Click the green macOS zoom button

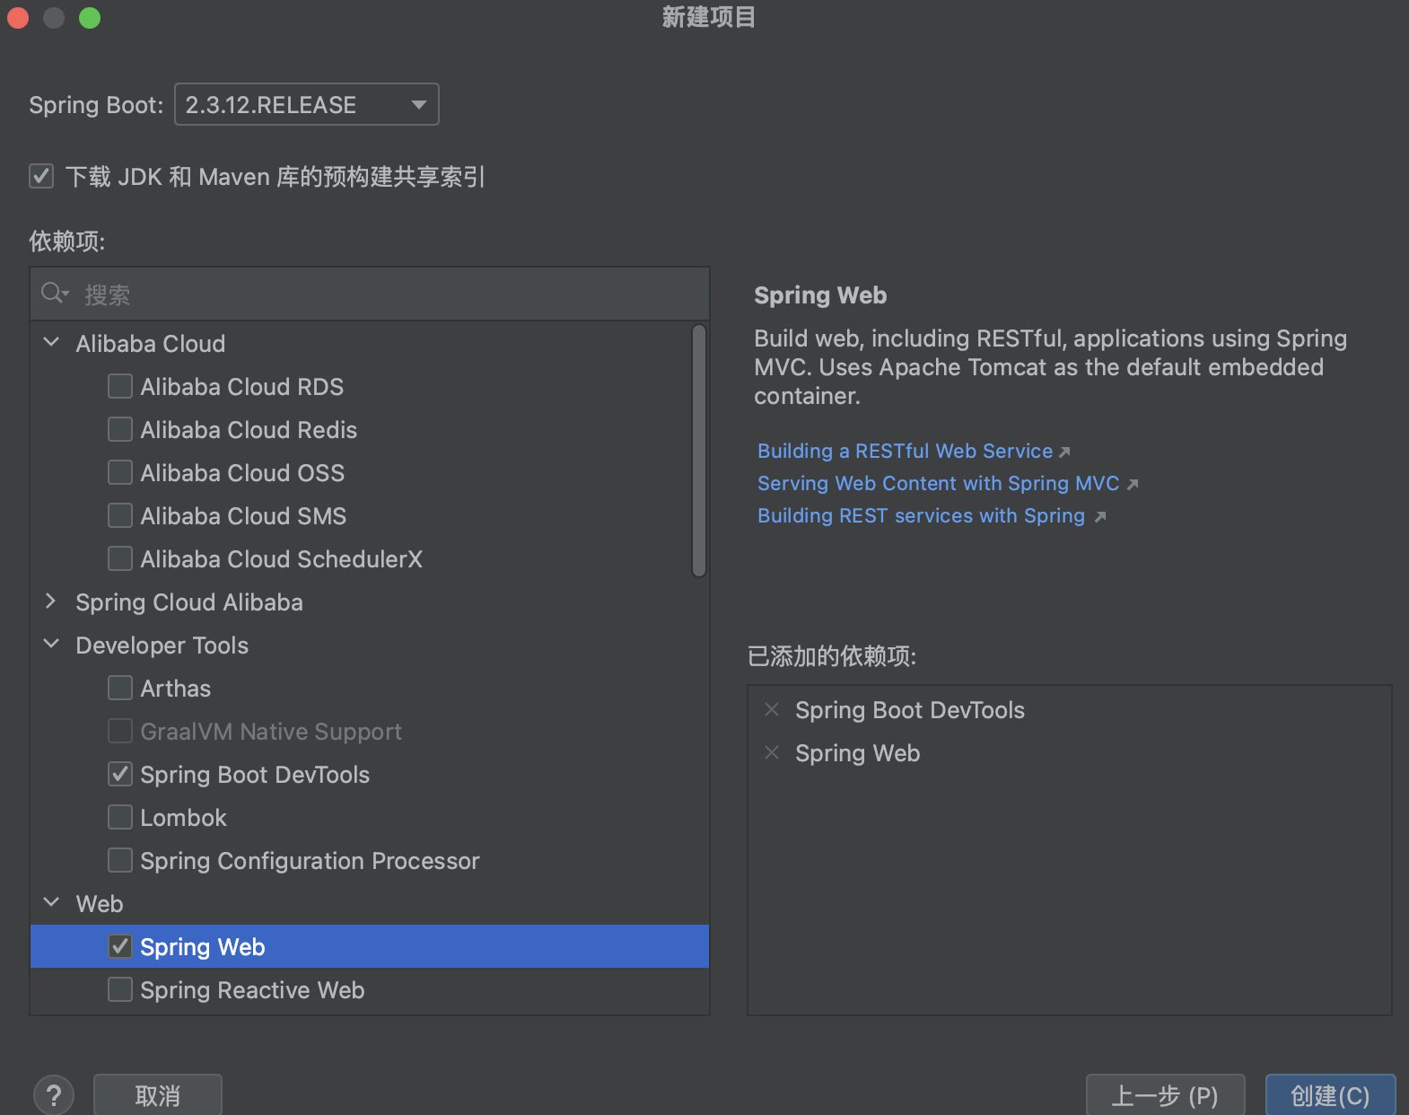tap(90, 18)
